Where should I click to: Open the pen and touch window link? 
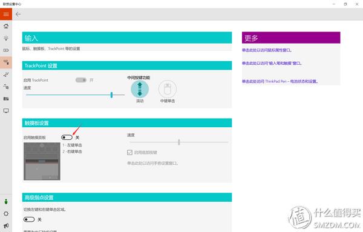pos(272,63)
